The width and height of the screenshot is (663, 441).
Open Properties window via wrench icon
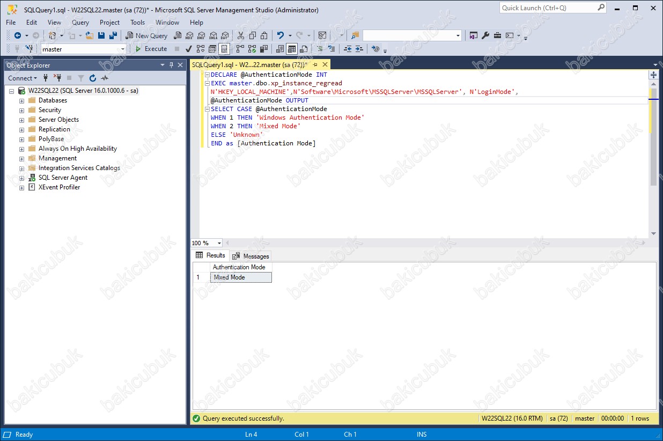(x=485, y=36)
